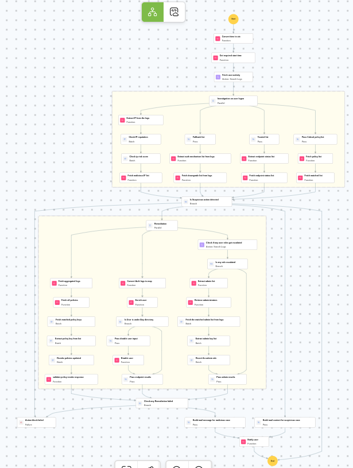Select the Pass endpoint results node

[142, 380]
